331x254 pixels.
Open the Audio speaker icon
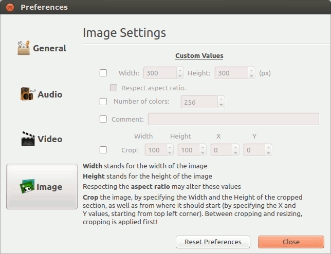point(27,94)
